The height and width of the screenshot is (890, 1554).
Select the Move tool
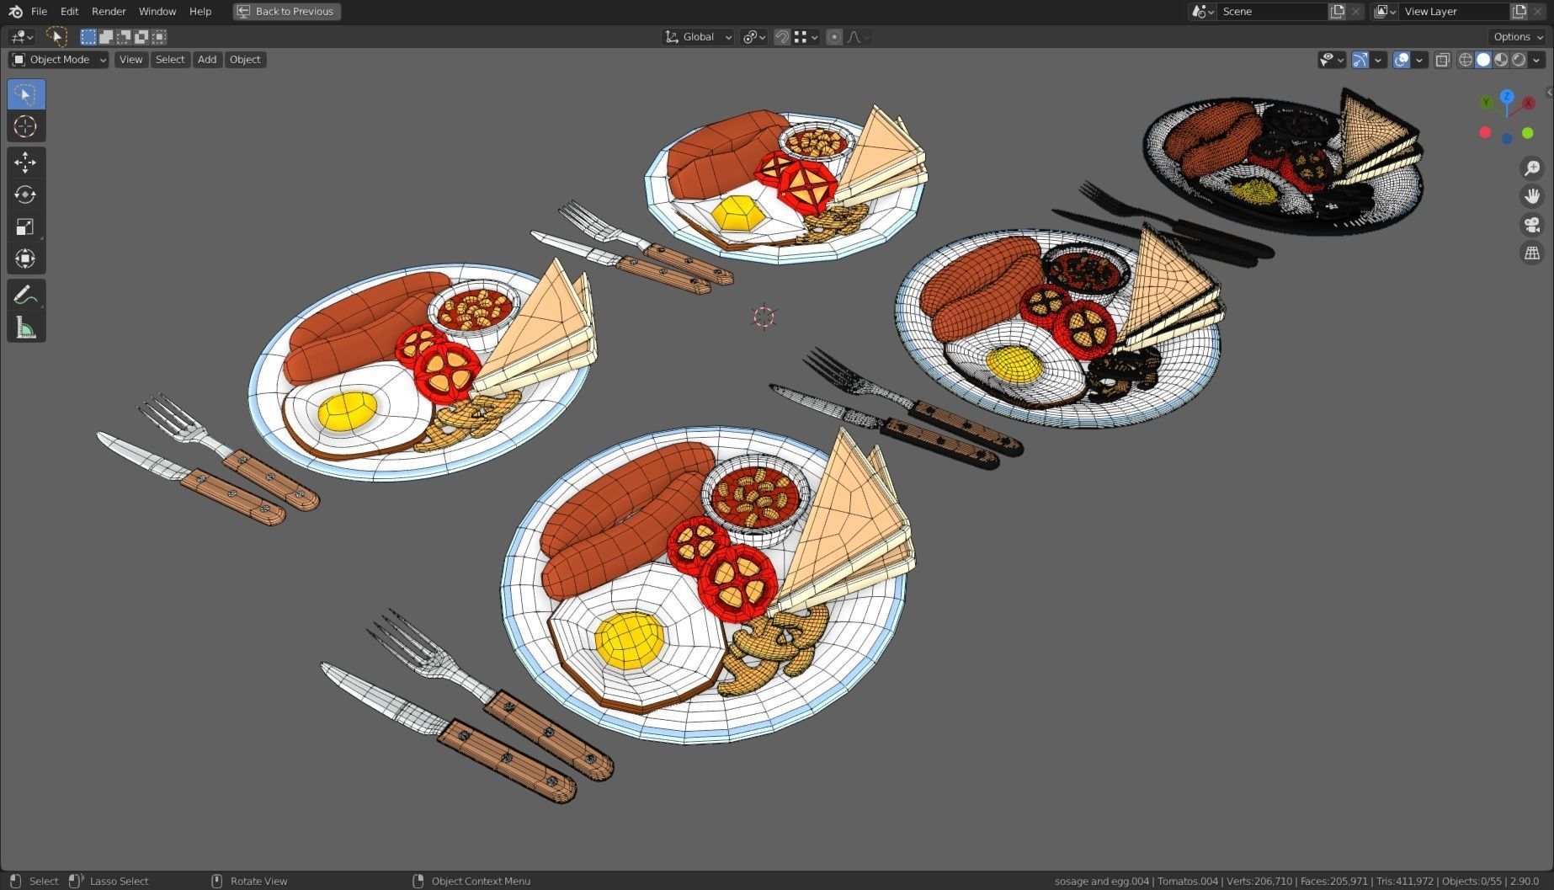click(x=26, y=163)
